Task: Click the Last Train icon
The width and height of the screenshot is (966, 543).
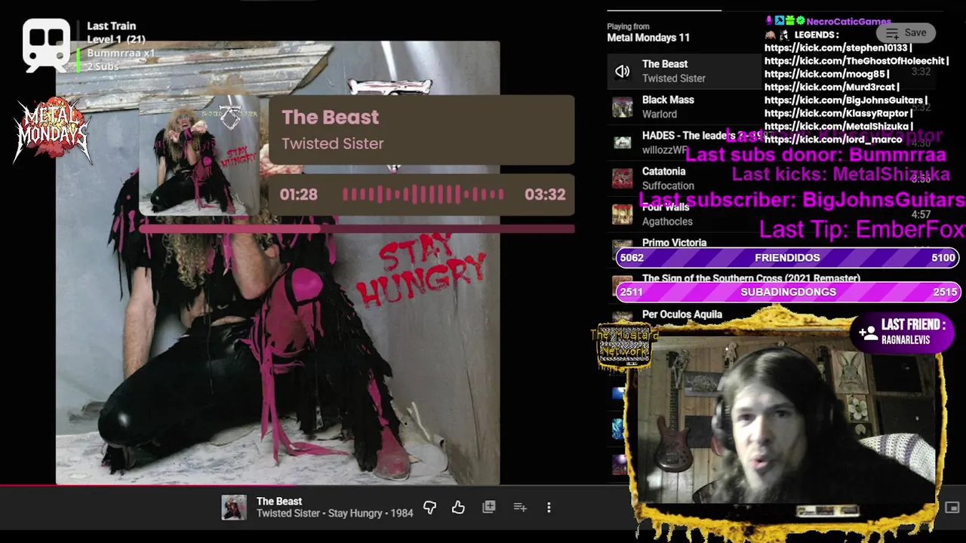Action: tap(46, 45)
